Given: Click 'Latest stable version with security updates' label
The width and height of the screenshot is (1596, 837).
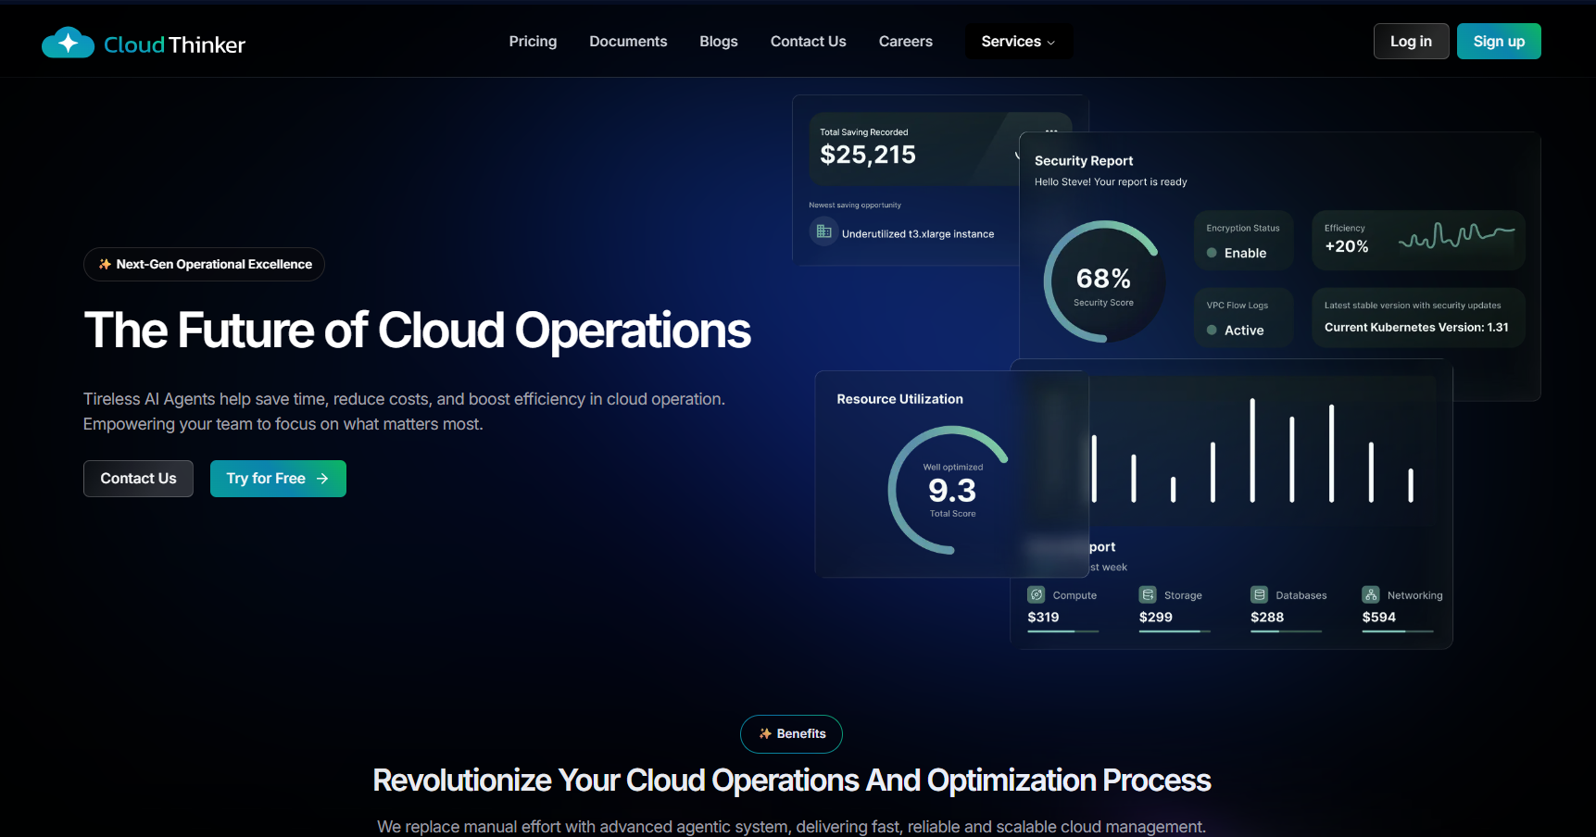Looking at the screenshot, I should 1413,306.
